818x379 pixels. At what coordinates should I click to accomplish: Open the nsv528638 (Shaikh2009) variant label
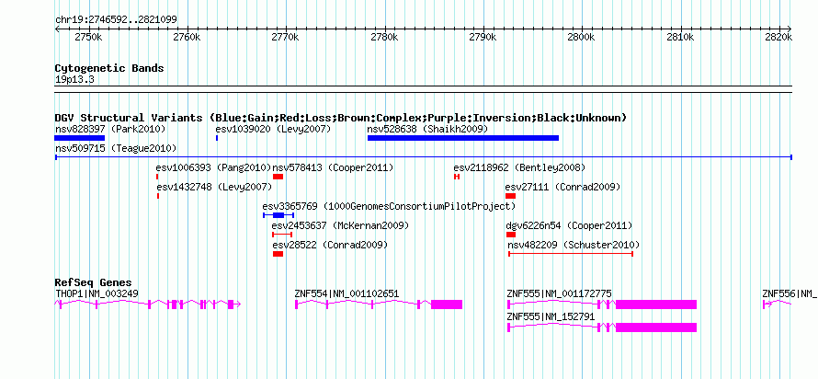(x=427, y=129)
